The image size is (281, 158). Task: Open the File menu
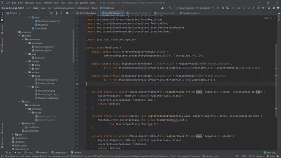8,3
